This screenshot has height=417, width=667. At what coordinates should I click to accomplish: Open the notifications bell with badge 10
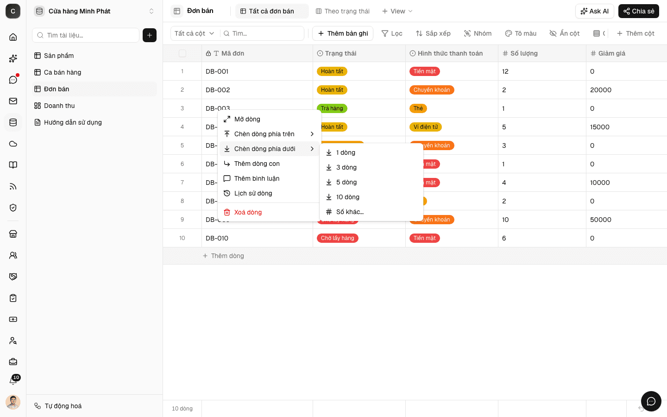pyautogui.click(x=13, y=381)
